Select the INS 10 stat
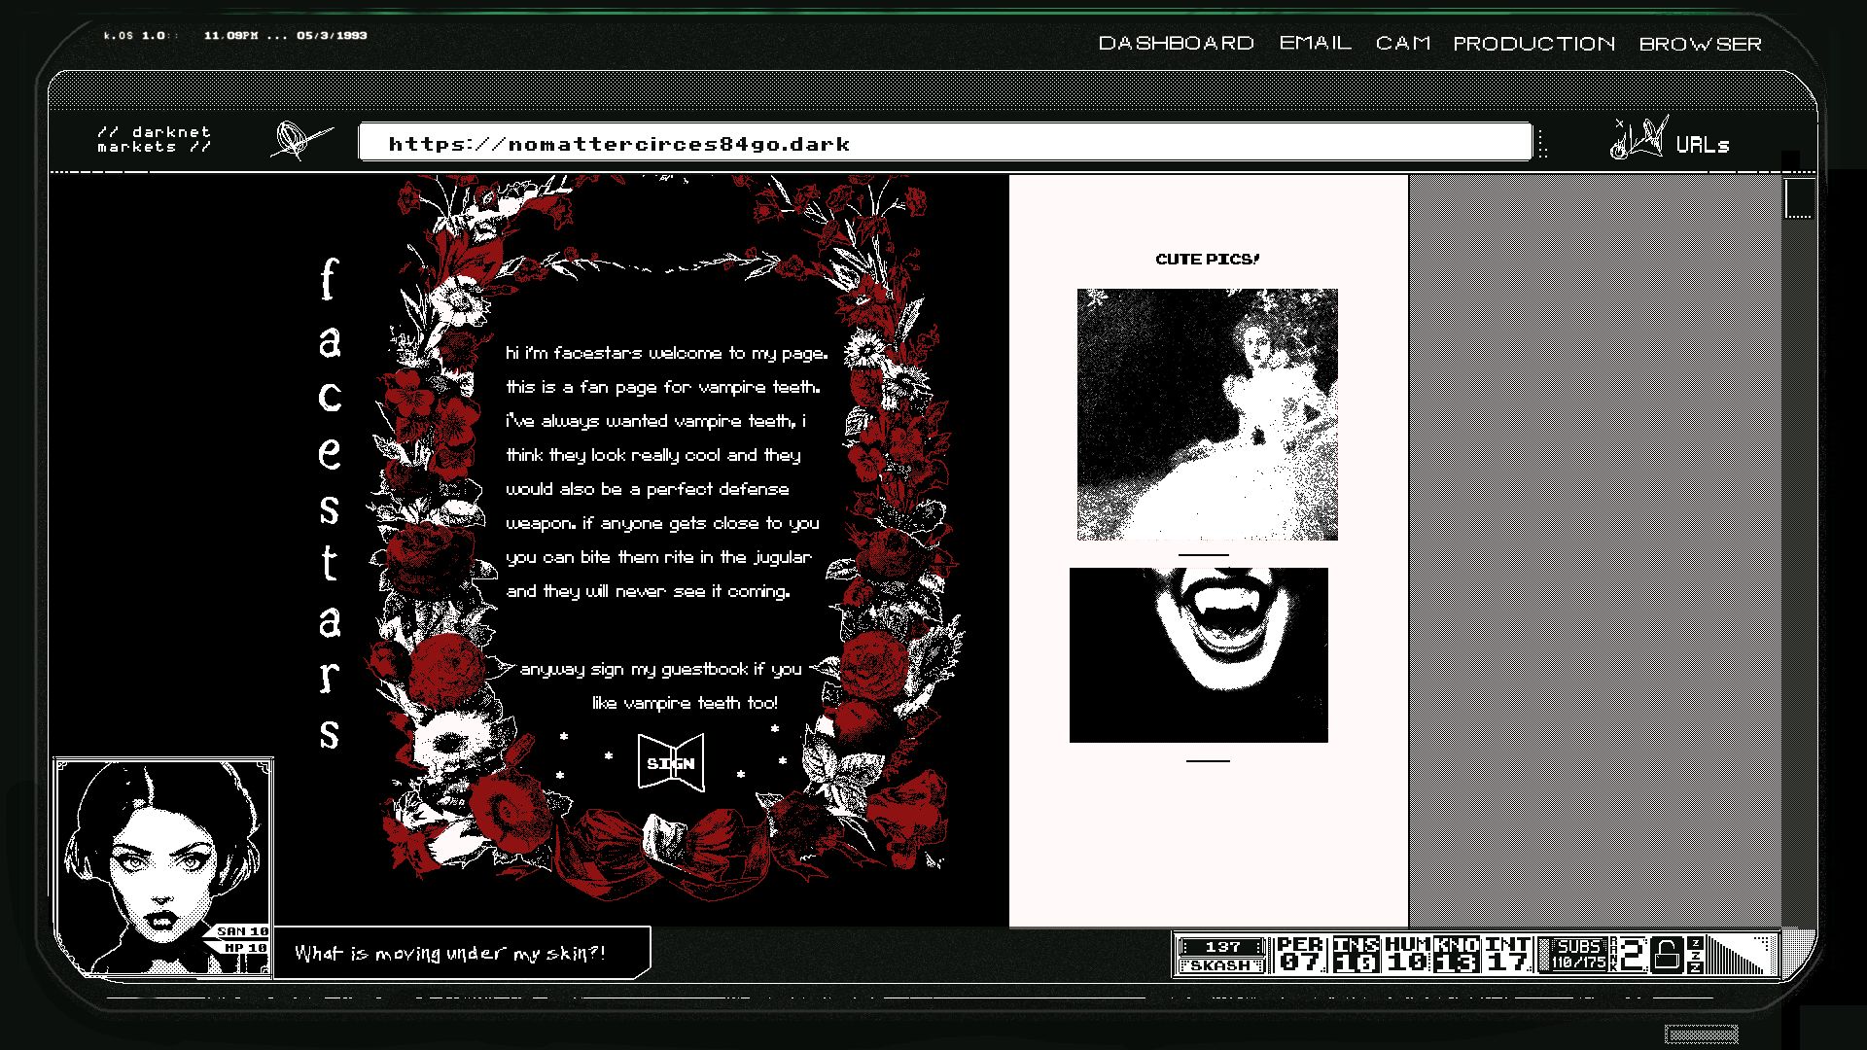The width and height of the screenshot is (1867, 1050). [x=1356, y=955]
